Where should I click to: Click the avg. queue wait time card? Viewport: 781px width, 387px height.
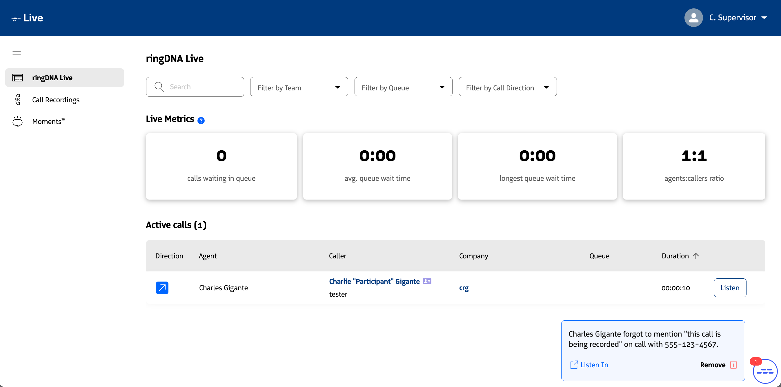[x=377, y=166]
